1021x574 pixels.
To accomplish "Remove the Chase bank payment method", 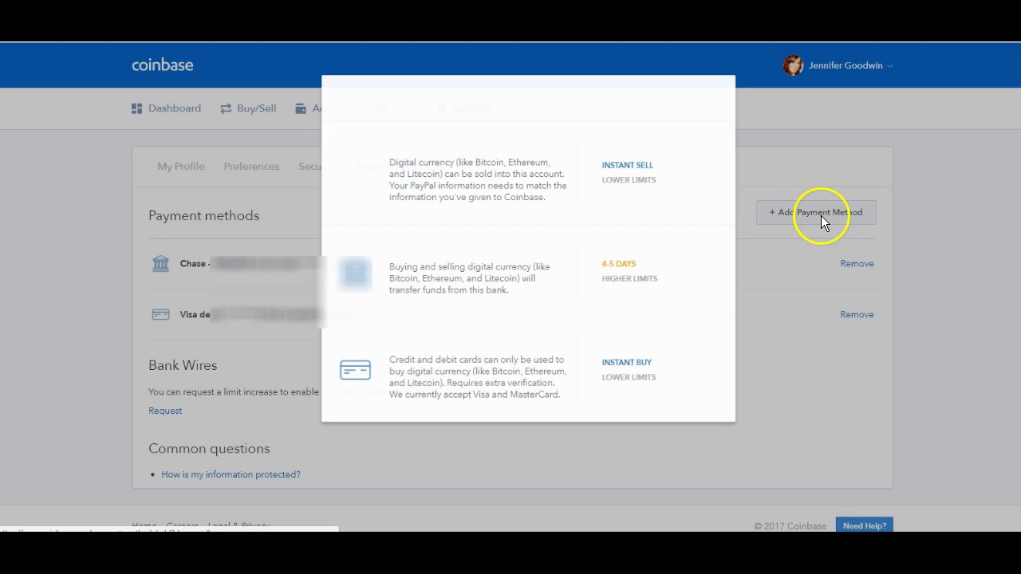I will (857, 264).
